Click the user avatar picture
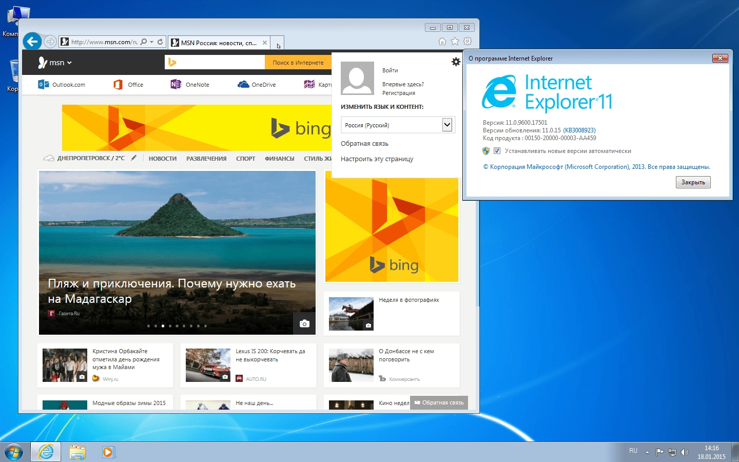 click(x=358, y=78)
